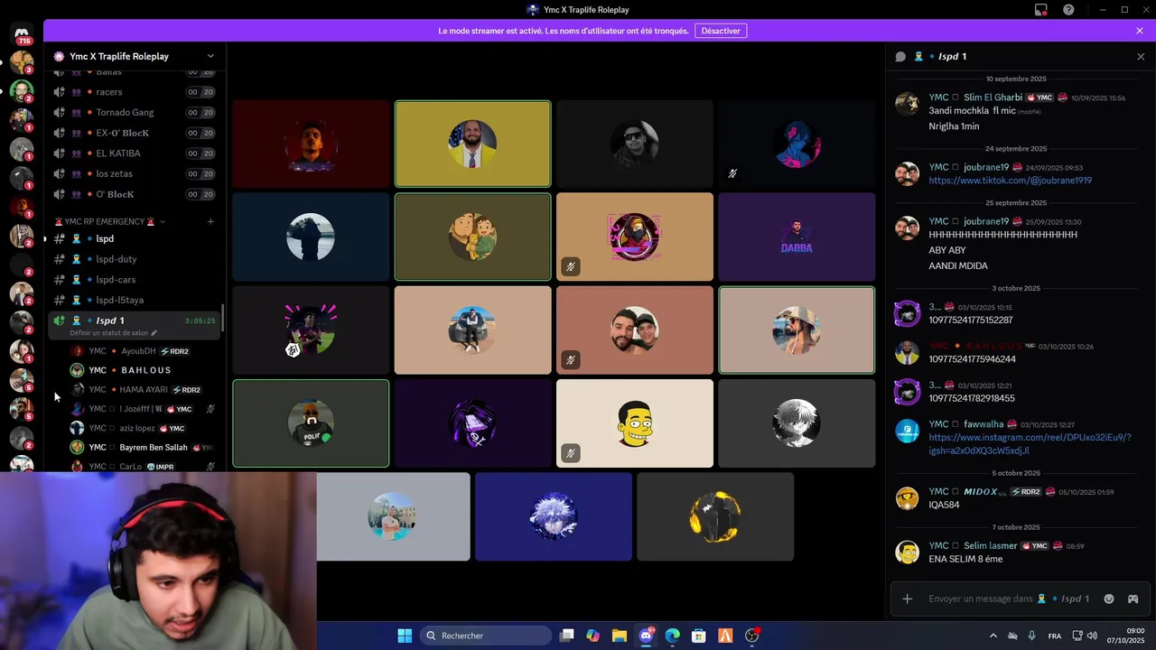Open the tiktok.com/@joubrane1919 link
This screenshot has width=1156, height=650.
[1010, 181]
